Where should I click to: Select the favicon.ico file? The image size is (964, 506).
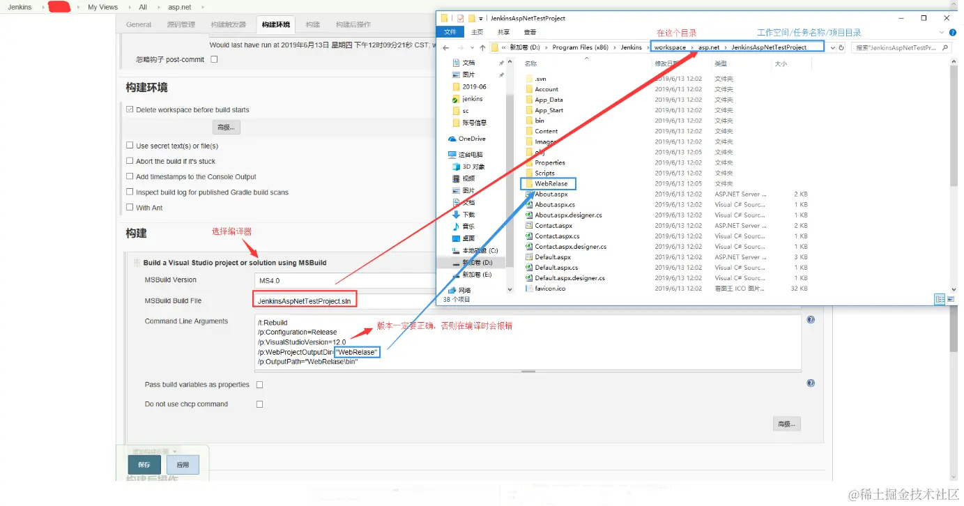(545, 288)
